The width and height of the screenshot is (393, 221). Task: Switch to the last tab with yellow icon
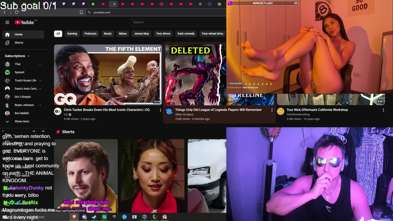(220, 4)
